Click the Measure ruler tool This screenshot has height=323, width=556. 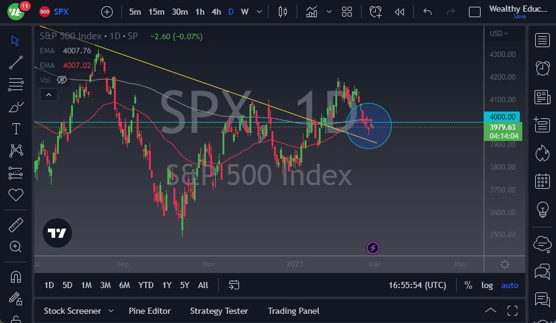[16, 225]
